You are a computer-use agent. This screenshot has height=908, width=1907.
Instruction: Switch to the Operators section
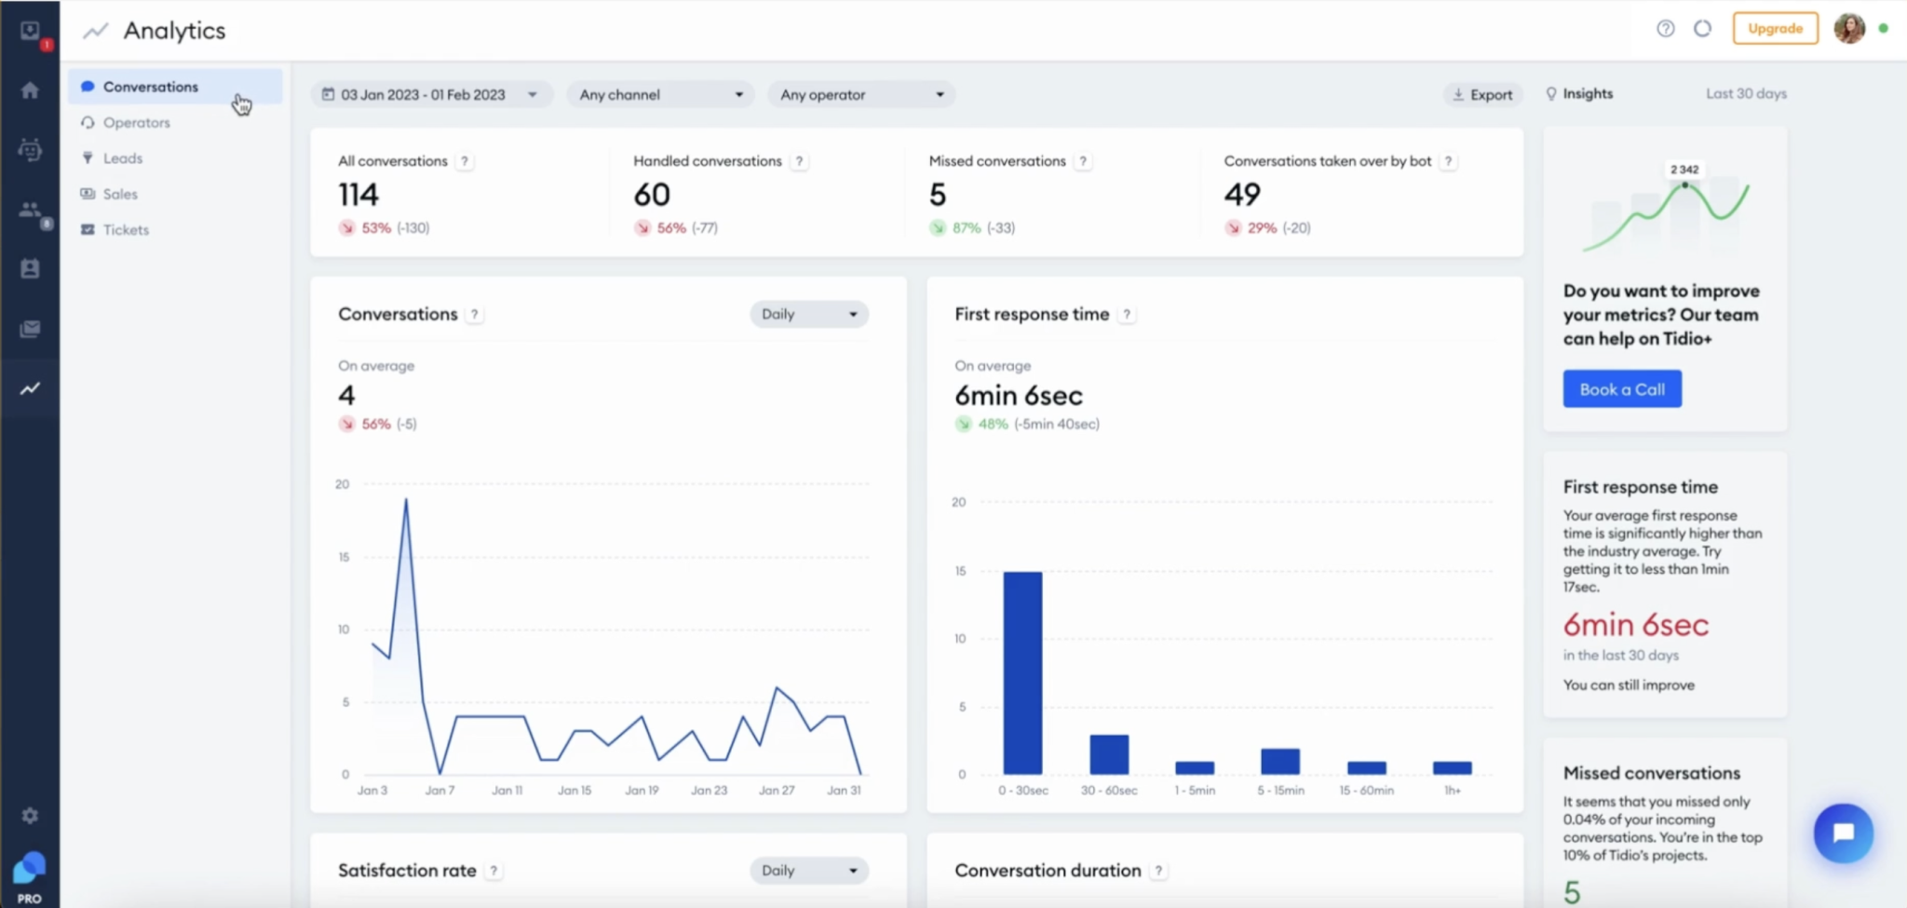(137, 122)
